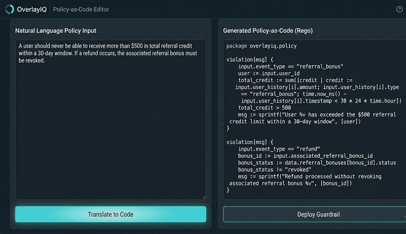Open help via the question-mark icon
406x234 pixels.
coord(399,9)
